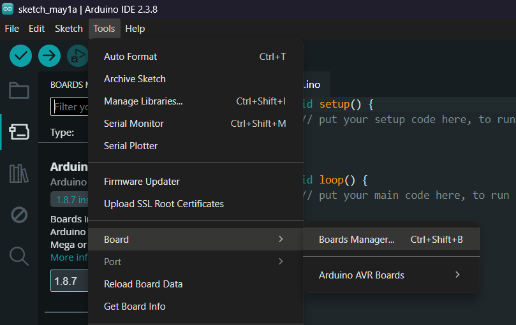Select Archive Sketch menu entry
The image size is (516, 325).
point(195,79)
